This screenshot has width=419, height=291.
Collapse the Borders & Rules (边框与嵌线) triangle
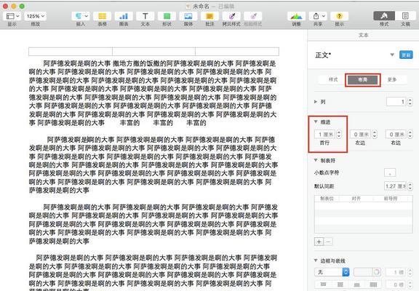point(316,260)
